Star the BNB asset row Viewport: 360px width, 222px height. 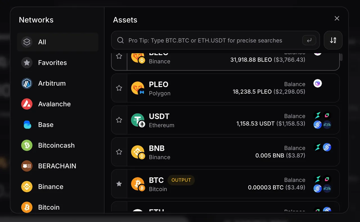pos(119,152)
